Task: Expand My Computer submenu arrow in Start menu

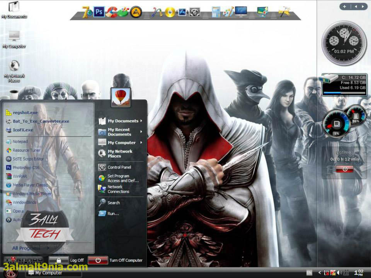Action: (141, 142)
